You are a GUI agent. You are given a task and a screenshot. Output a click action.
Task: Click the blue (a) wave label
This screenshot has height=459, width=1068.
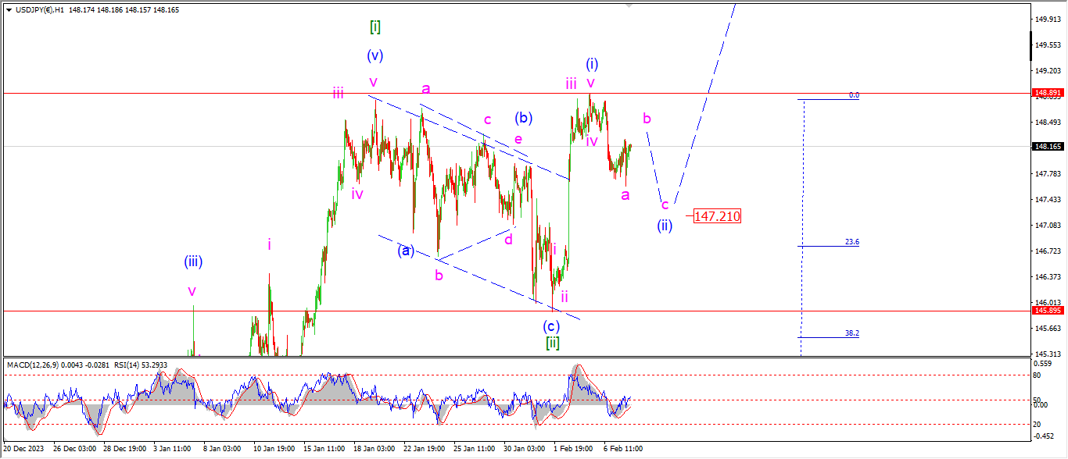[x=405, y=251]
